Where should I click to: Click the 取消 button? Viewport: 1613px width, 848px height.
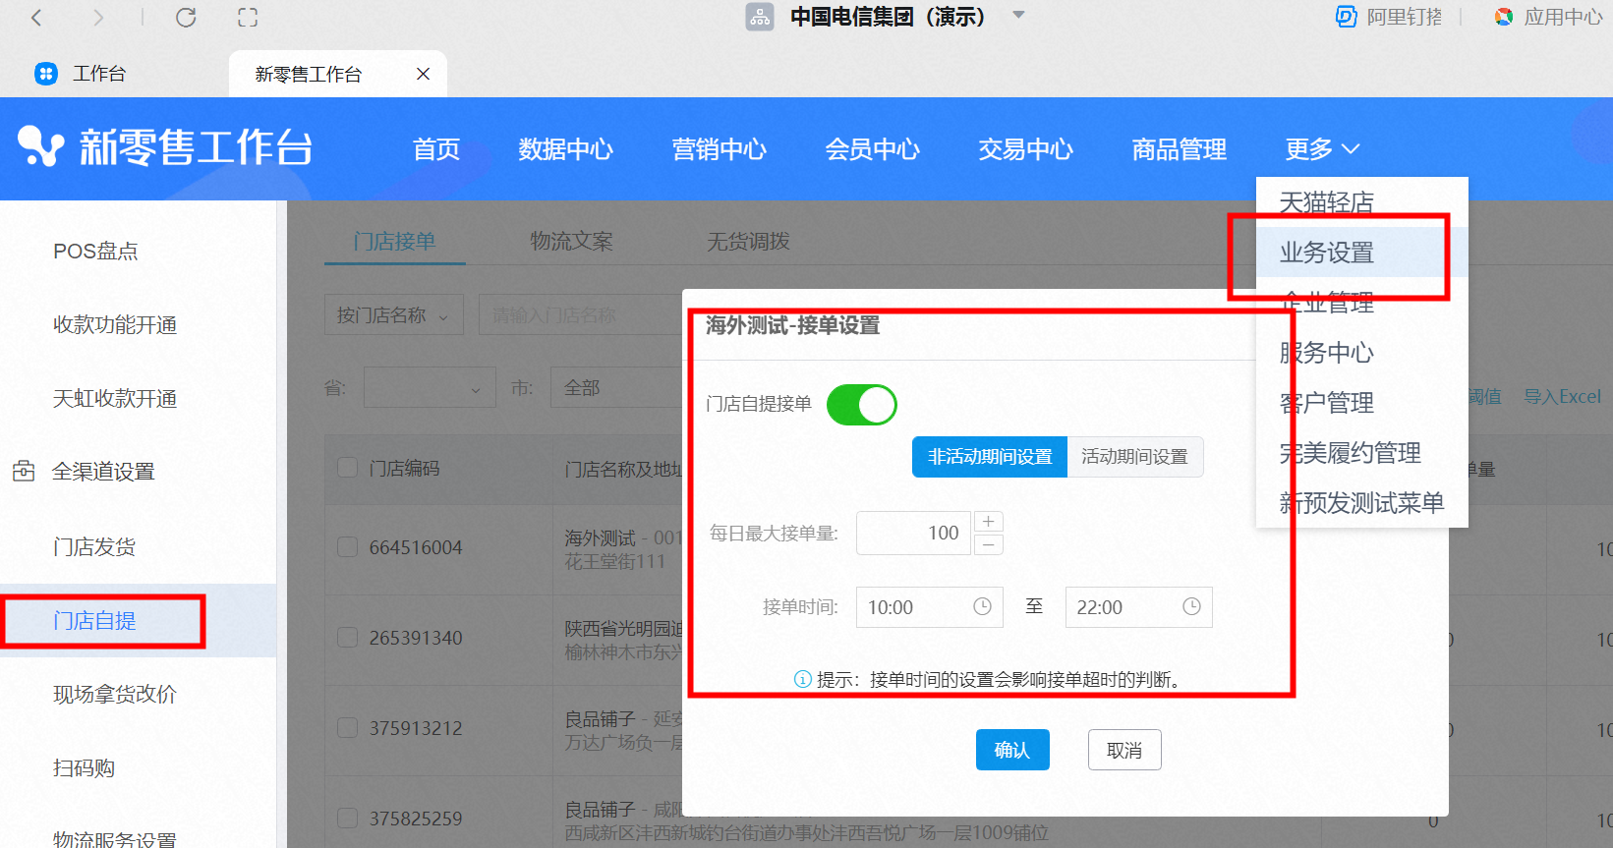pyautogui.click(x=1124, y=751)
